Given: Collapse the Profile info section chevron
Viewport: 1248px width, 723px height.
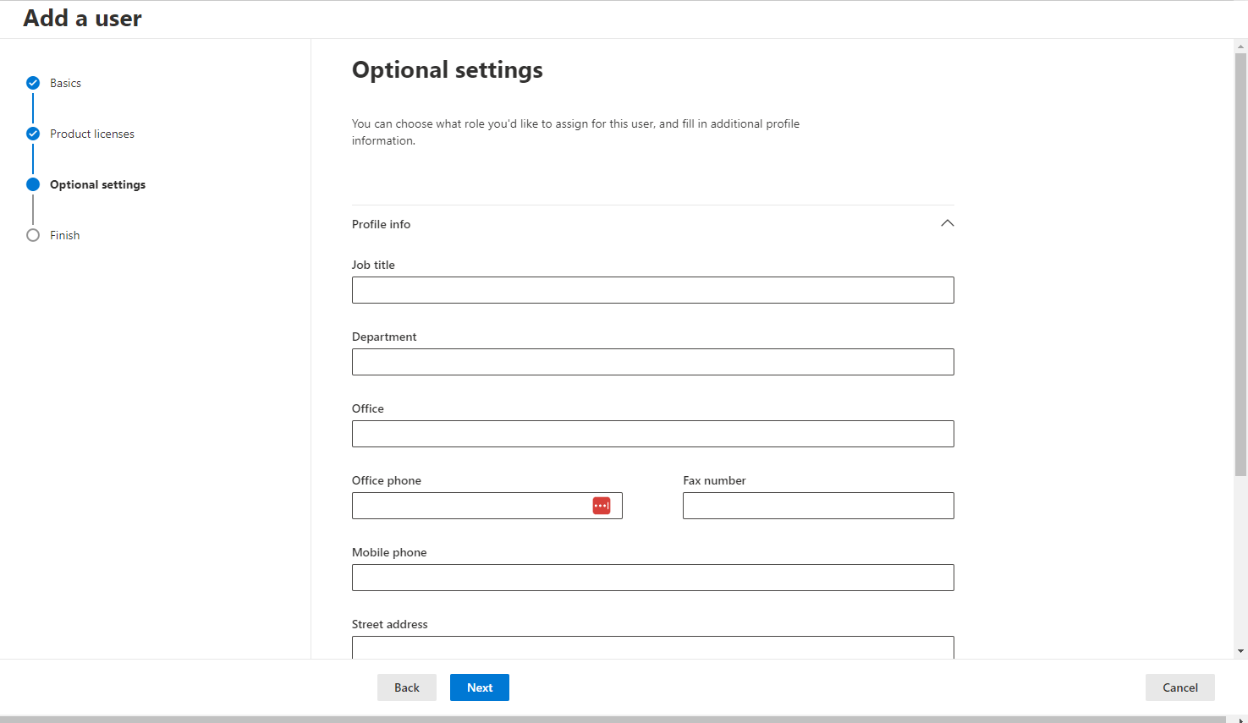Looking at the screenshot, I should click(x=948, y=223).
